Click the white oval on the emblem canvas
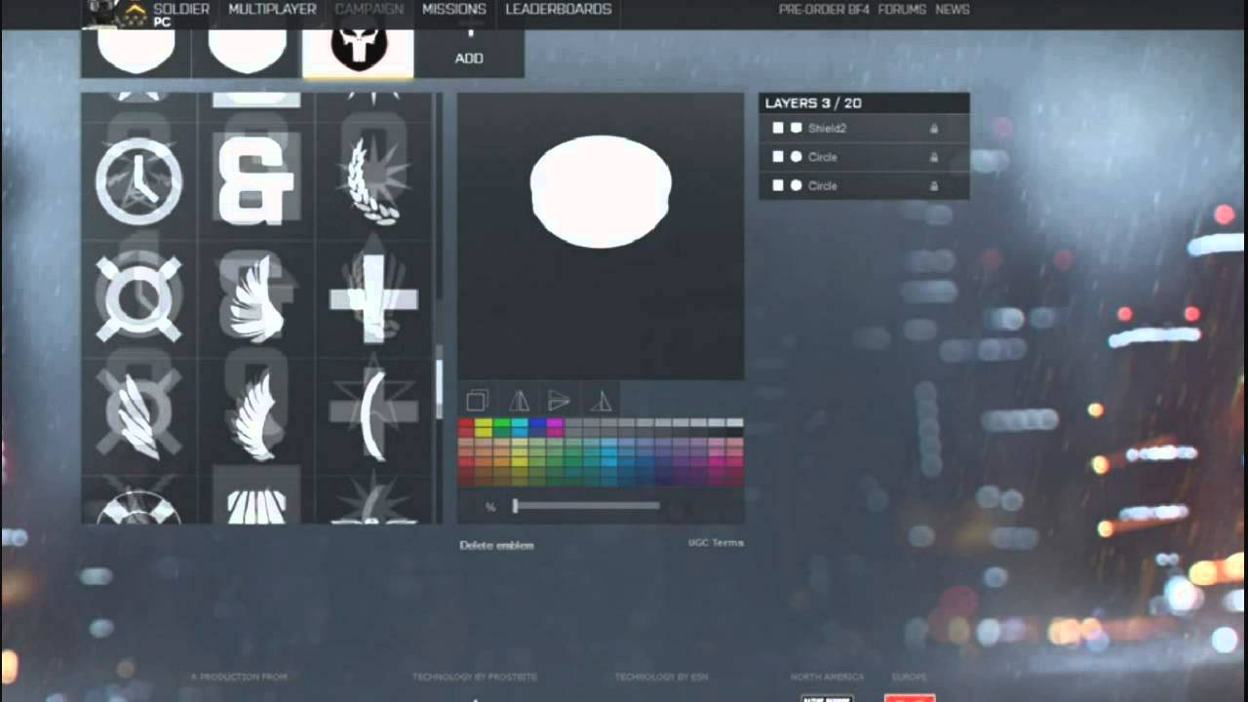The height and width of the screenshot is (702, 1248). [601, 191]
